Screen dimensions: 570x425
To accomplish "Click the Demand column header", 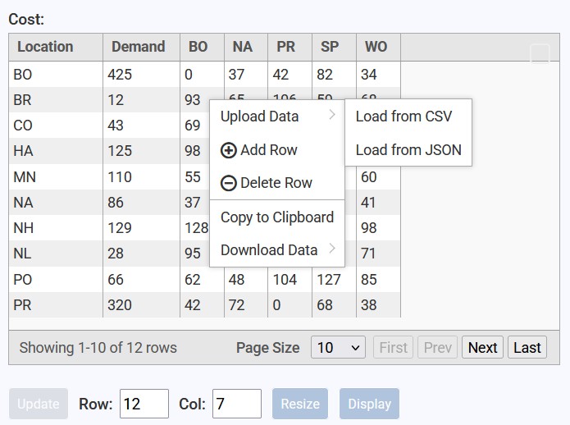I will point(141,47).
